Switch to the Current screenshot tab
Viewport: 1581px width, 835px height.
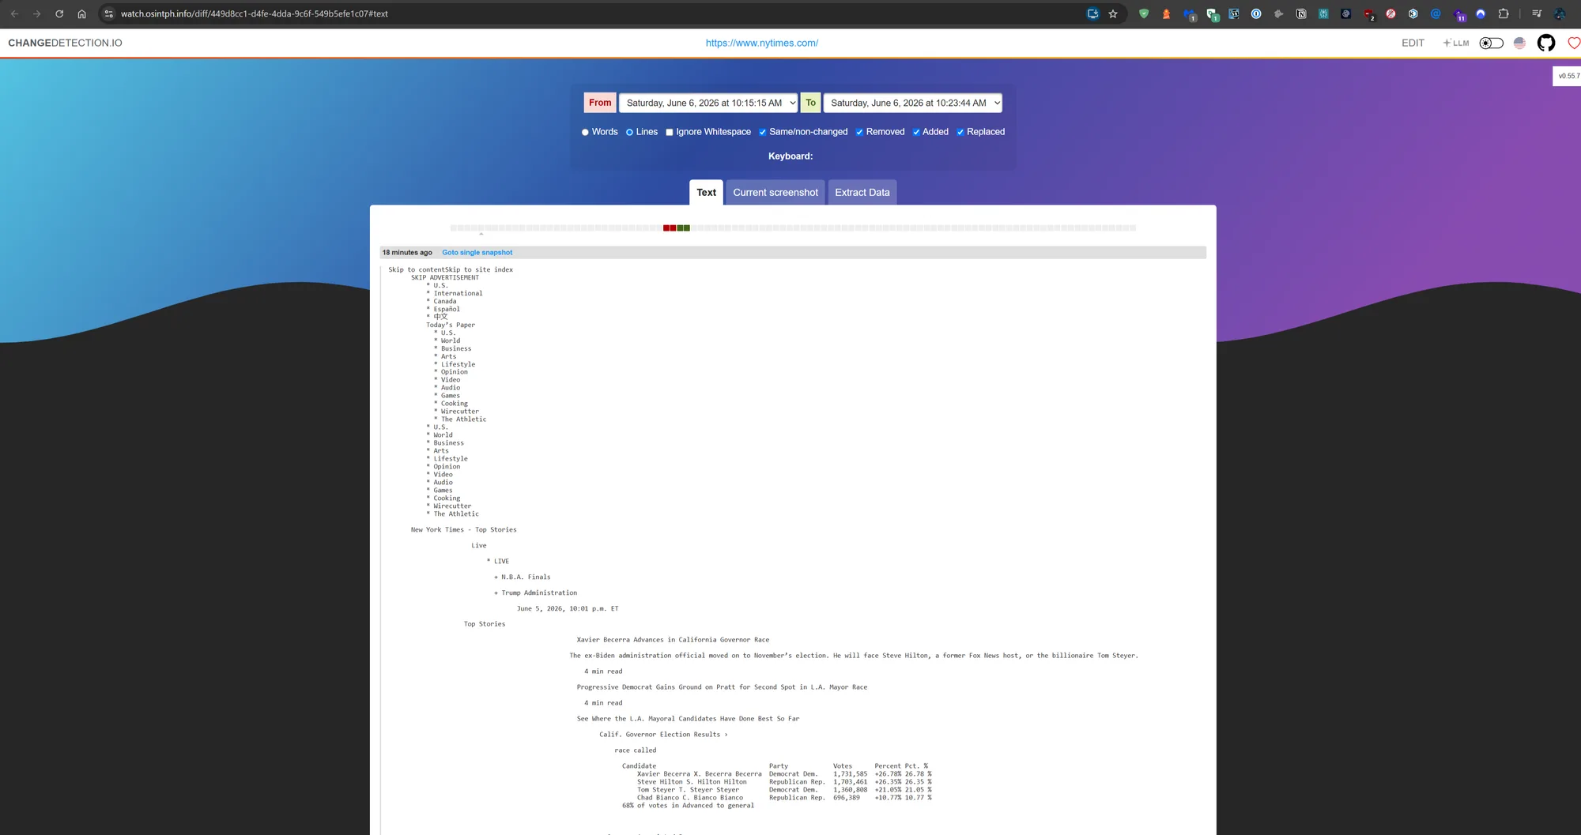coord(775,192)
